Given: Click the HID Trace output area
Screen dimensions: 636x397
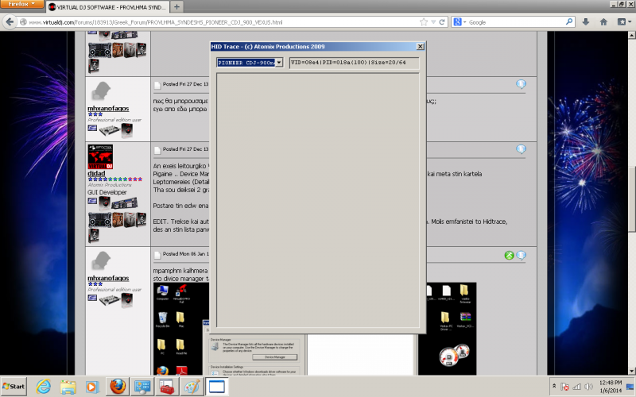Looking at the screenshot, I should pos(317,200).
